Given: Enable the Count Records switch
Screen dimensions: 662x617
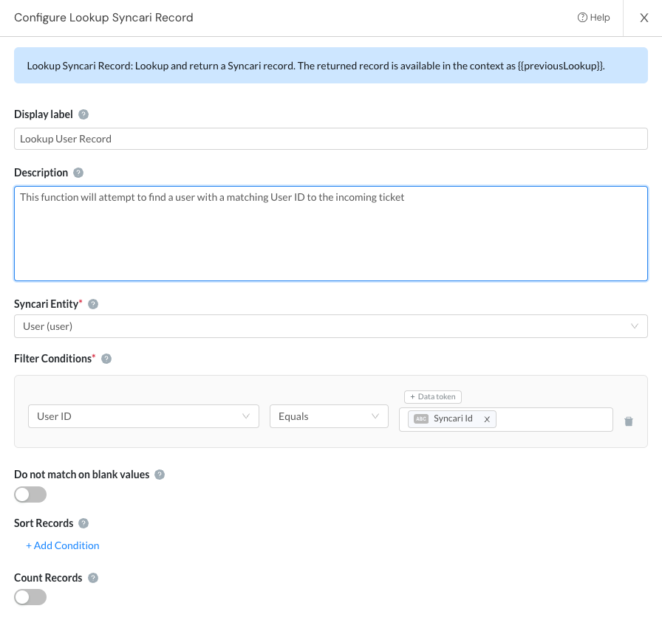Looking at the screenshot, I should click(x=30, y=597).
